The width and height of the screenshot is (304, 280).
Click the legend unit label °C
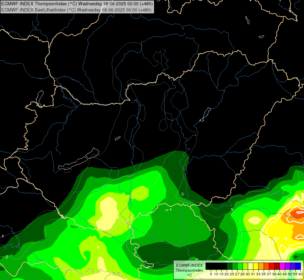click(190, 275)
